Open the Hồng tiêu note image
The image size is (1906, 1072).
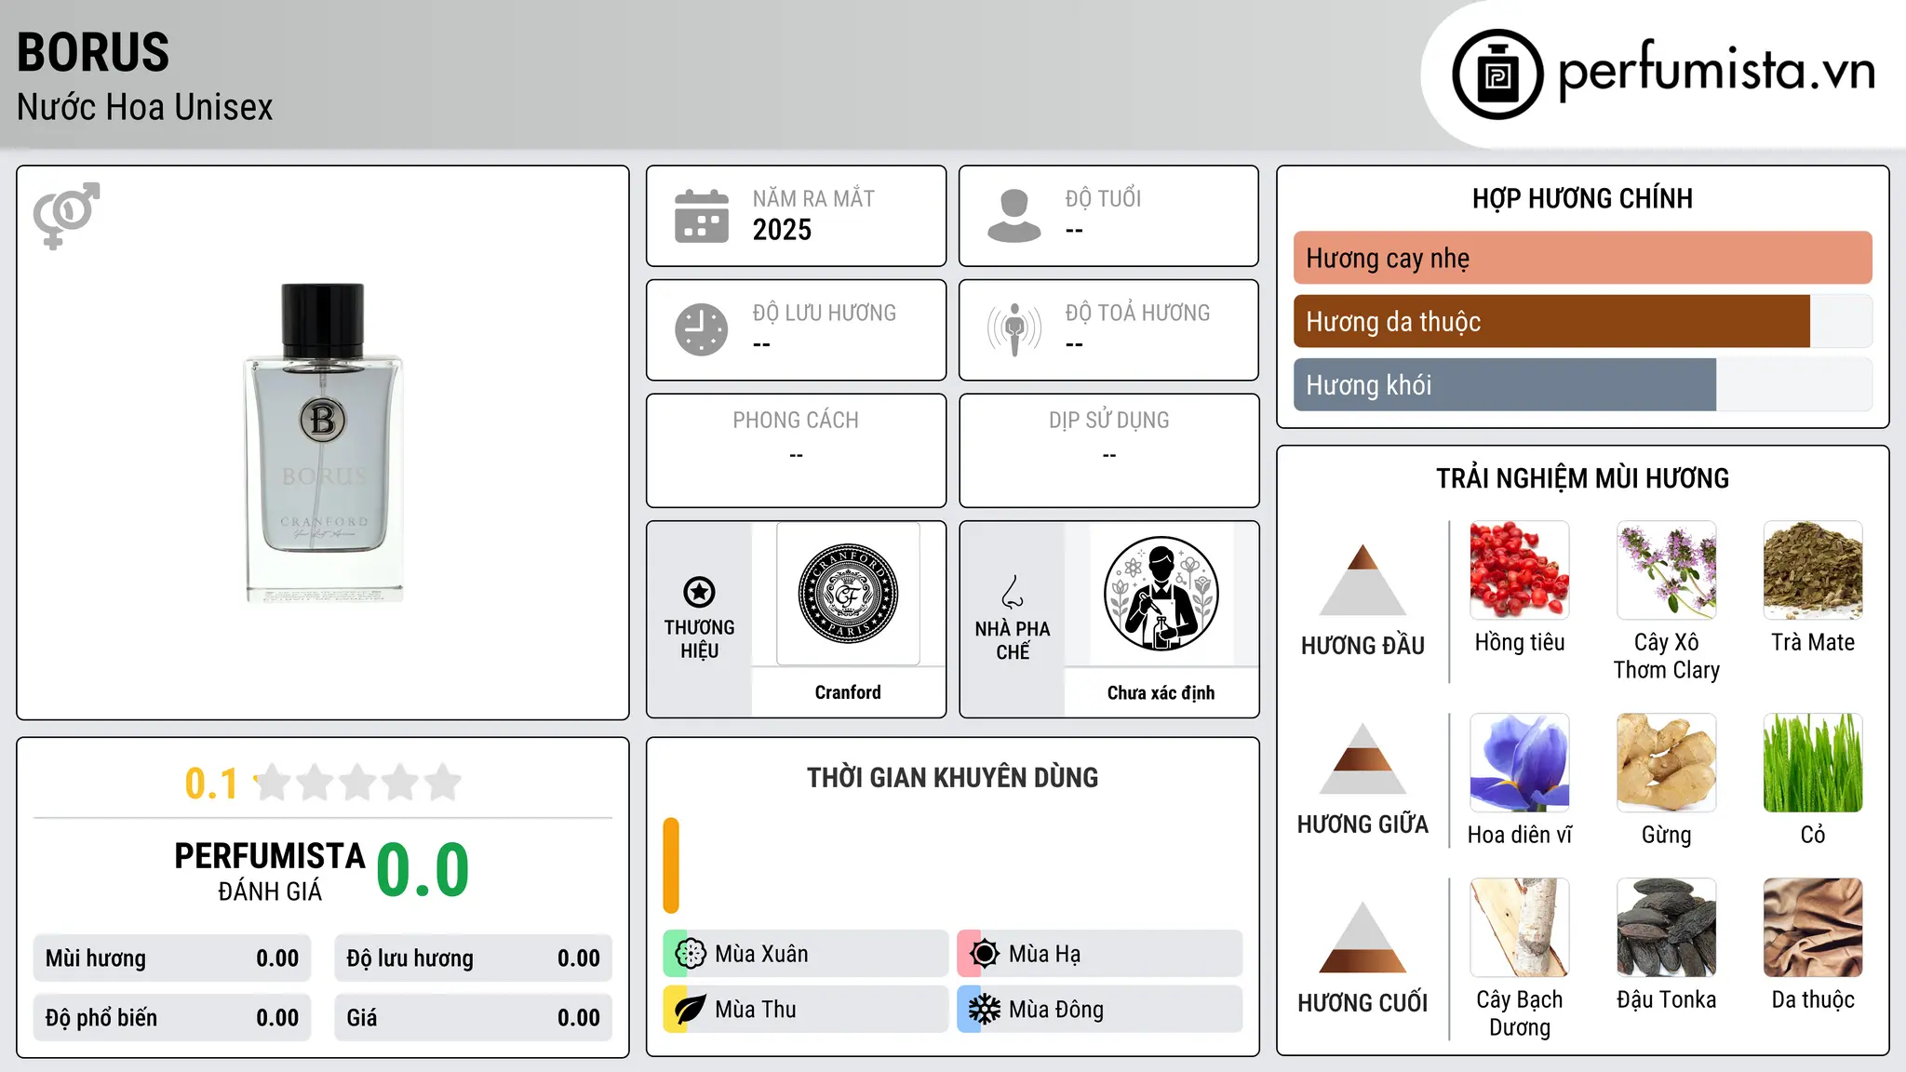tap(1520, 570)
